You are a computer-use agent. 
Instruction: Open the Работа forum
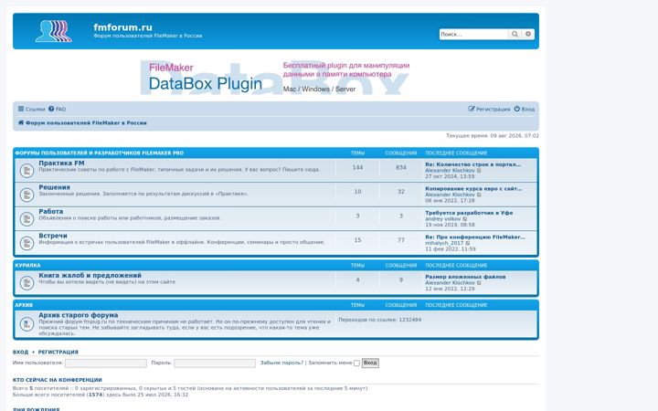coord(51,211)
